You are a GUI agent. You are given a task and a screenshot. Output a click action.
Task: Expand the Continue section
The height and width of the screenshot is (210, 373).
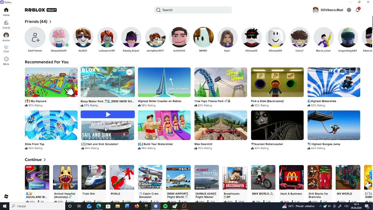click(x=36, y=160)
